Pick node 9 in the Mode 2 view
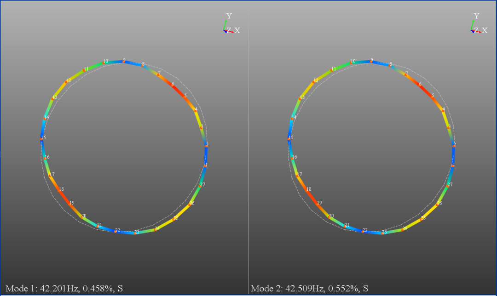 pyautogui.click(x=371, y=62)
